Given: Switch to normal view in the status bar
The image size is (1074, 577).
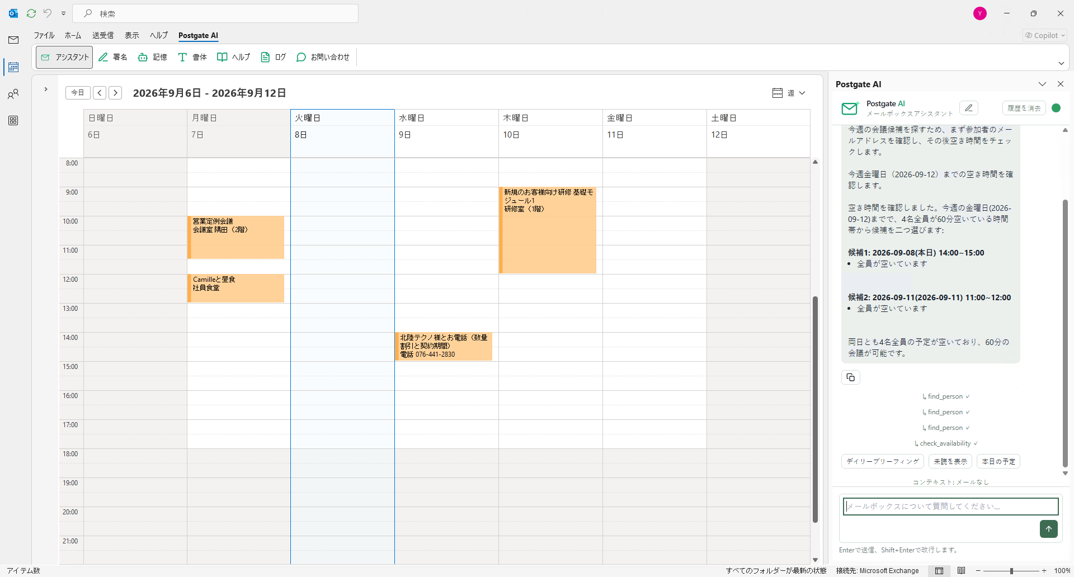Looking at the screenshot, I should click(x=939, y=571).
